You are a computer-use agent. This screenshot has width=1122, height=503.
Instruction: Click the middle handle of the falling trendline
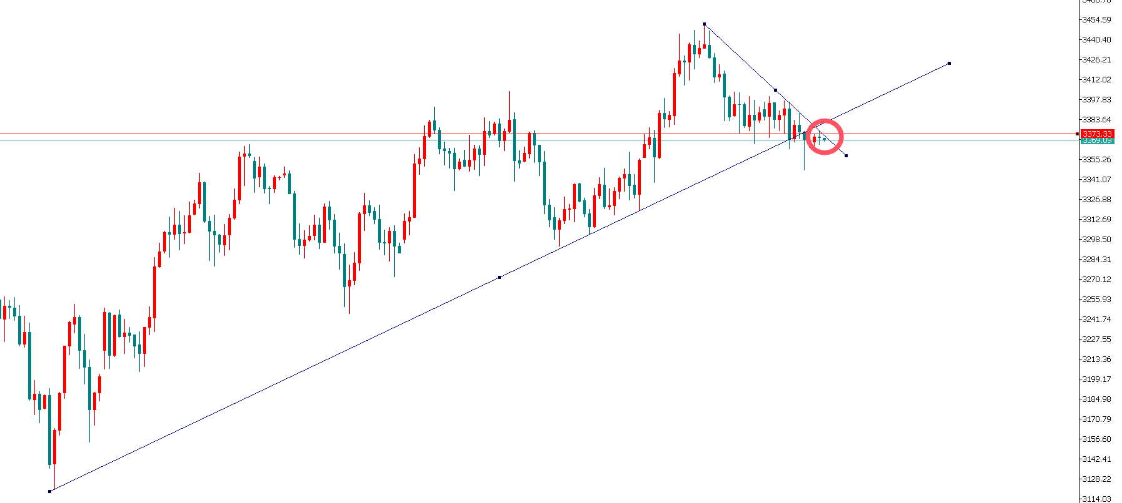(775, 90)
